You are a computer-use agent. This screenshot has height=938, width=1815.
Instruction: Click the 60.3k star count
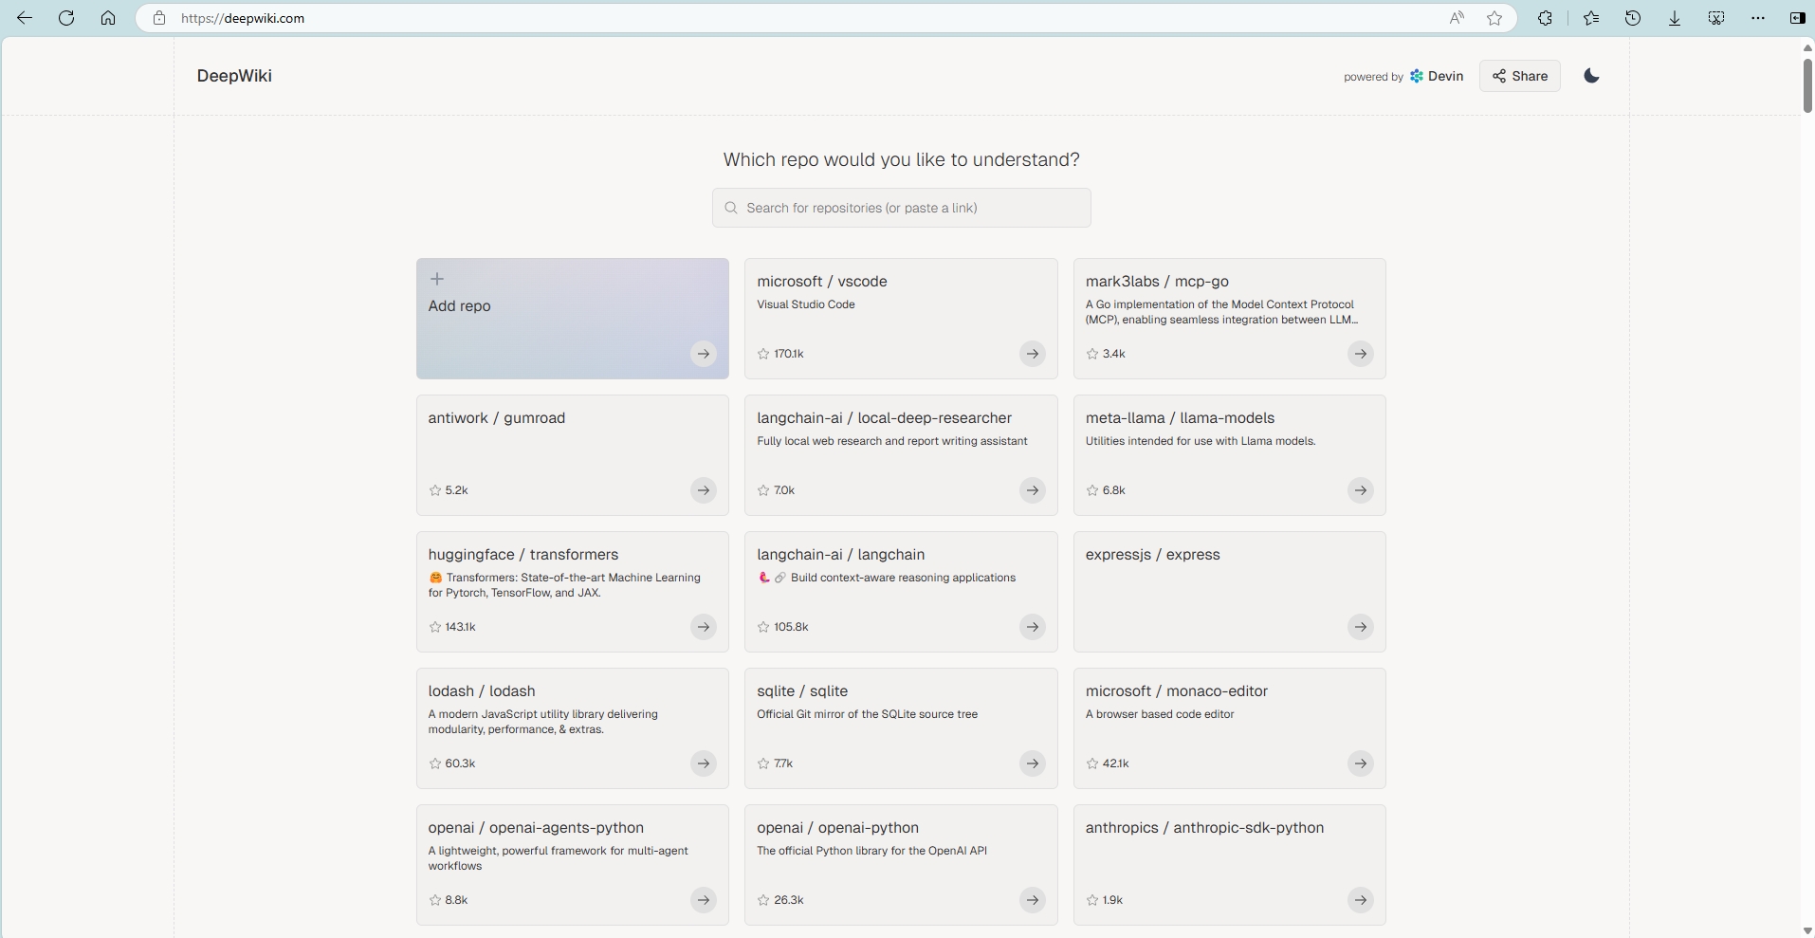pos(460,763)
